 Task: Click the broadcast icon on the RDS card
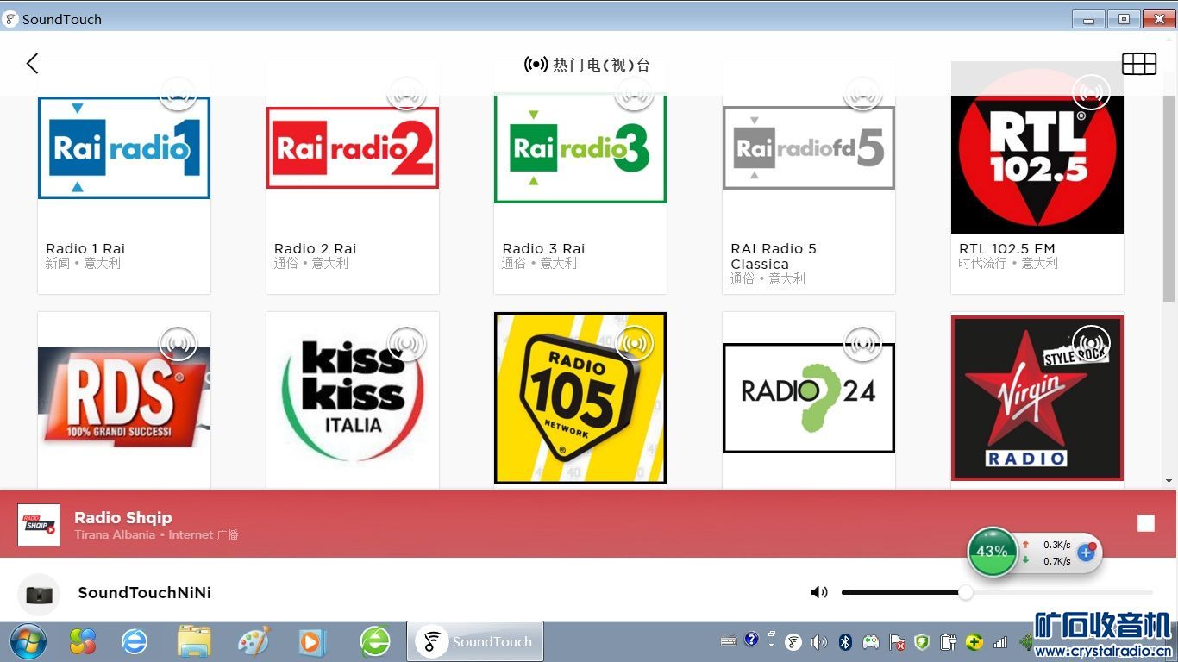pos(179,344)
